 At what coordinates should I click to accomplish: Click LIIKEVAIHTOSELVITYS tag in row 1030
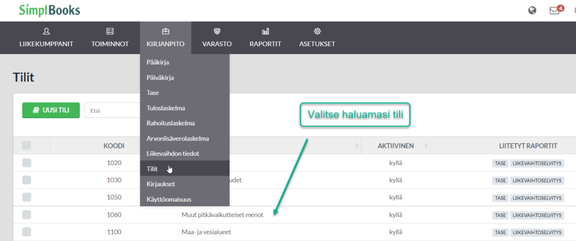[537, 180]
